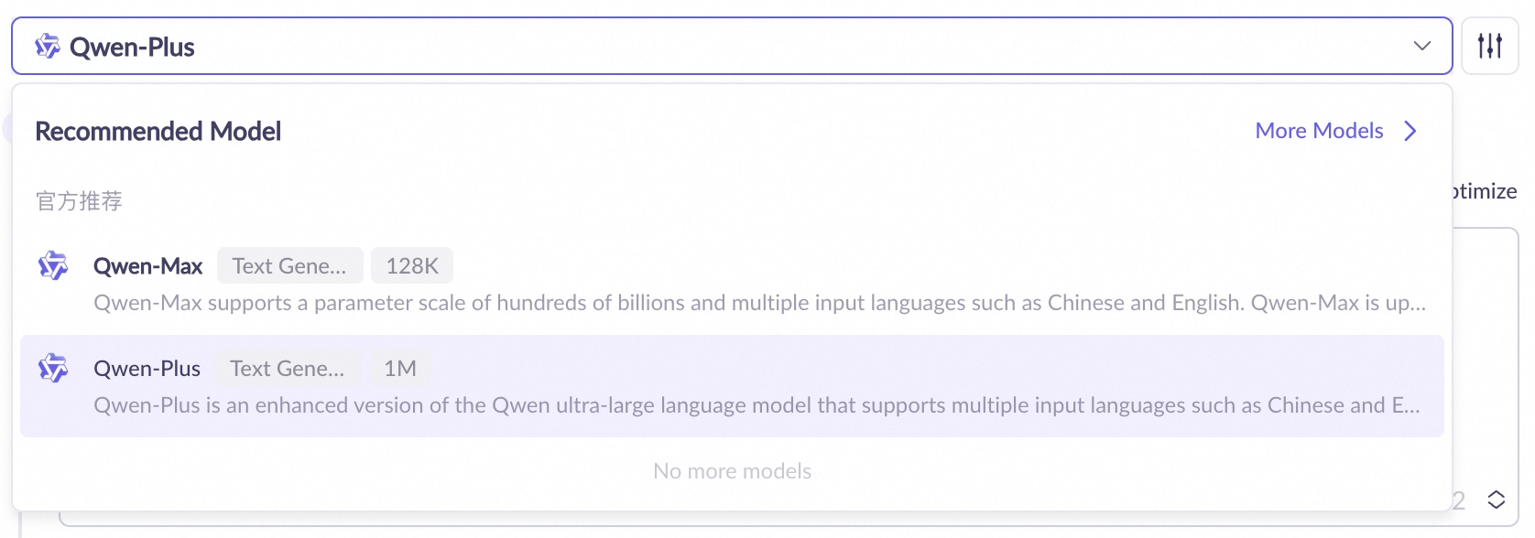Click the Qwen logo in the model selector

47,46
